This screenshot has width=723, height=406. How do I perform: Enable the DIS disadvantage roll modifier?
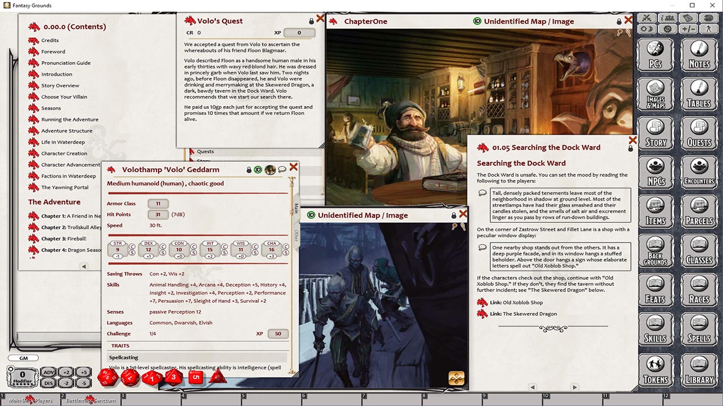click(x=49, y=382)
